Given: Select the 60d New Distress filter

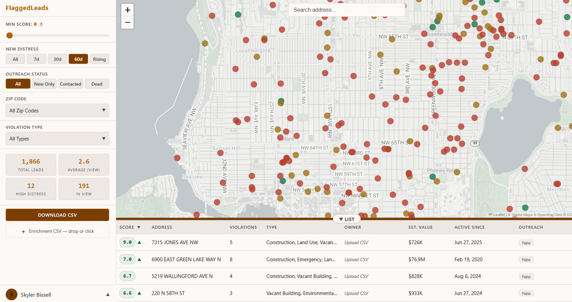Looking at the screenshot, I should coord(78,59).
